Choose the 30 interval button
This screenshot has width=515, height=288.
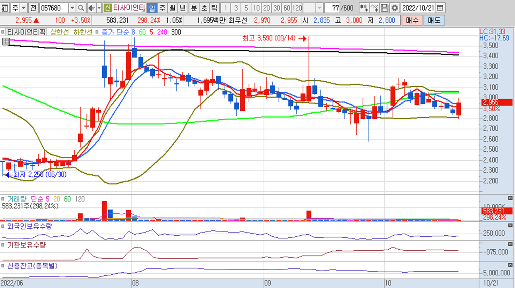coord(277,8)
